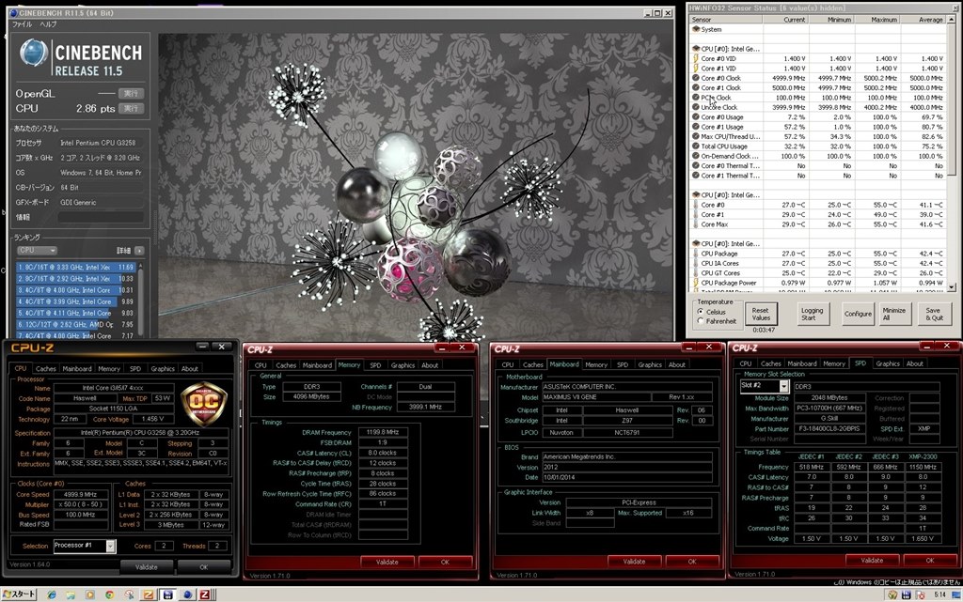The height and width of the screenshot is (602, 963).
Task: Click the ROG OC badge in CPU-Z
Action: coord(204,404)
